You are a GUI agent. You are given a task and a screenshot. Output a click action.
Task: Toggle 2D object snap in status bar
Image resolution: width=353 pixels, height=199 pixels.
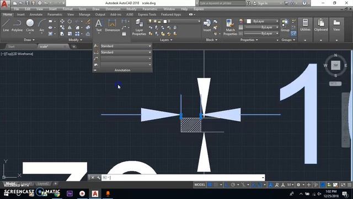click(260, 185)
